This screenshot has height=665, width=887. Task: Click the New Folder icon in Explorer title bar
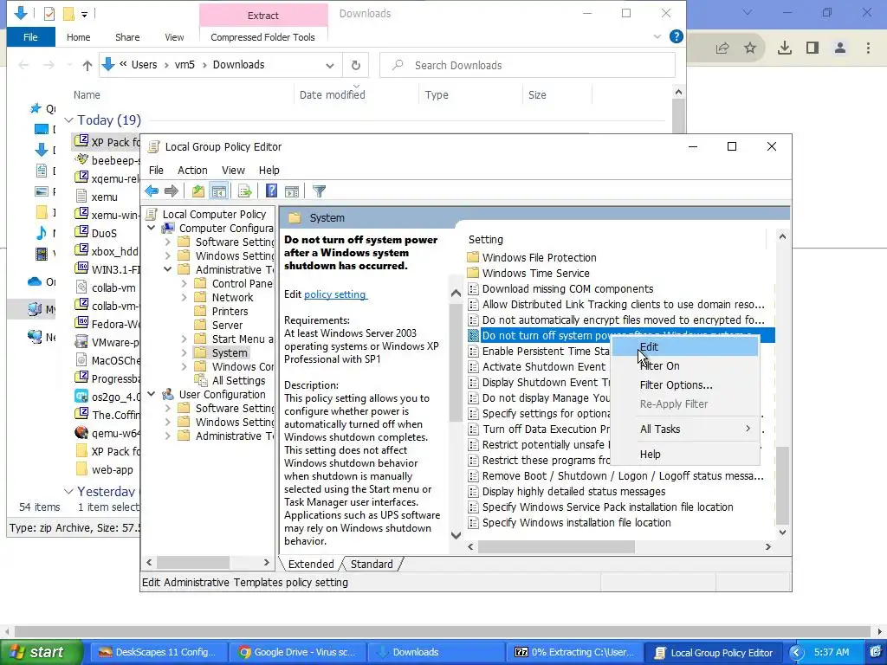pyautogui.click(x=68, y=14)
